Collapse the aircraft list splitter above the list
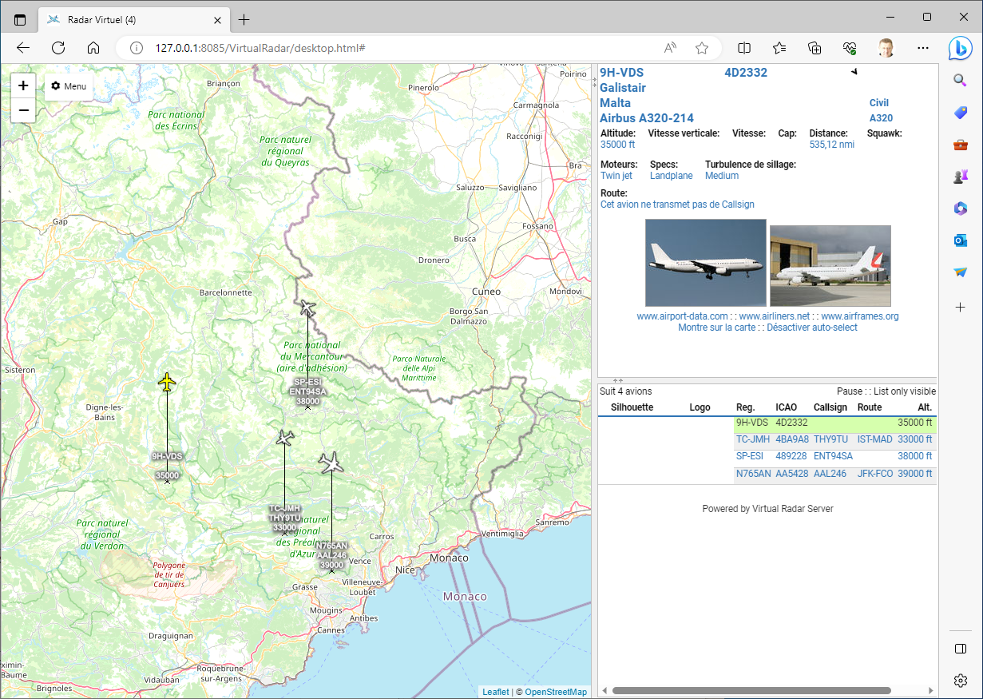Viewport: 983px width, 699px height. point(617,380)
